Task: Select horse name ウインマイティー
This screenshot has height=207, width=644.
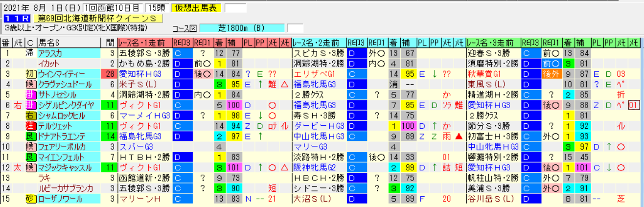Action: 68,73
